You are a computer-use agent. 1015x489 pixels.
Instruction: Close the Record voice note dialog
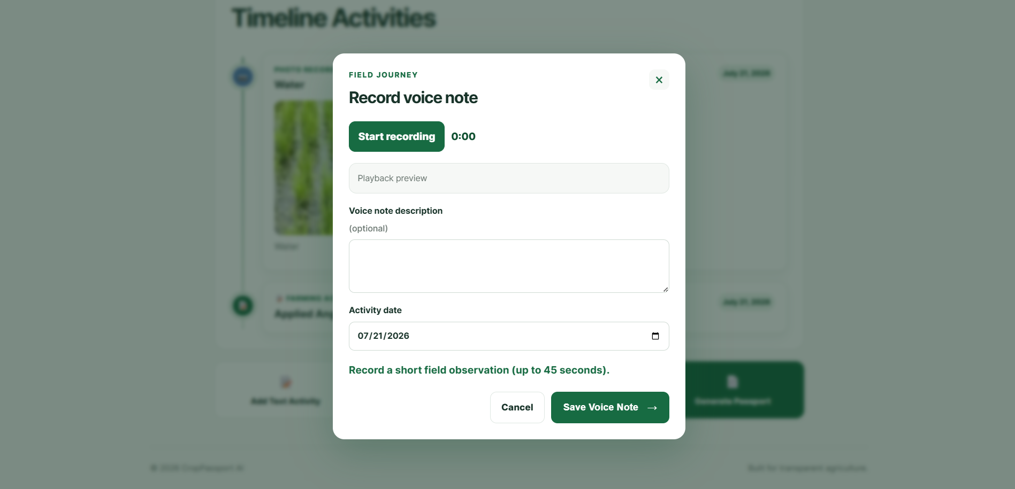pyautogui.click(x=659, y=80)
